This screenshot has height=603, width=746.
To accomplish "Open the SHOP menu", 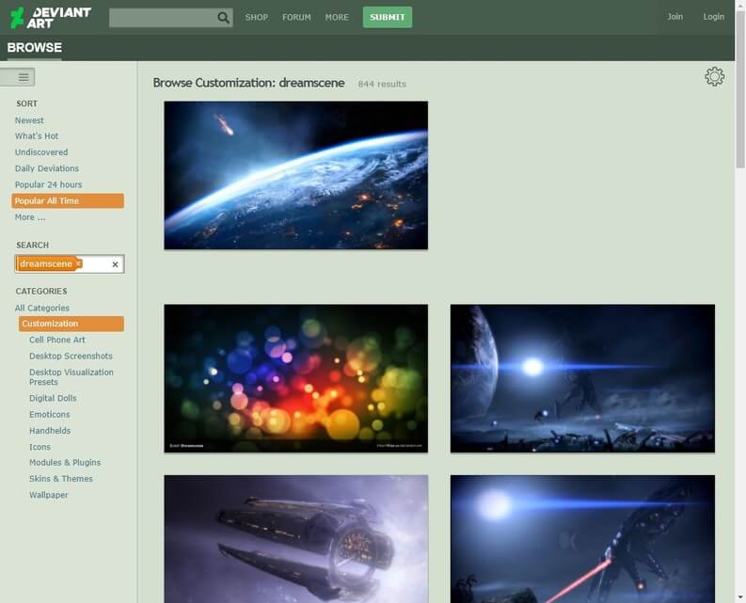I will (257, 18).
